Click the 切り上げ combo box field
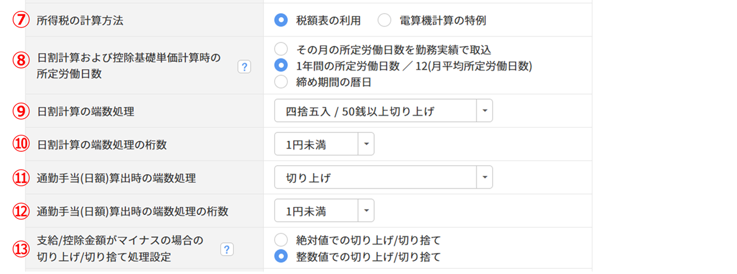The width and height of the screenshot is (737, 274). [x=376, y=178]
